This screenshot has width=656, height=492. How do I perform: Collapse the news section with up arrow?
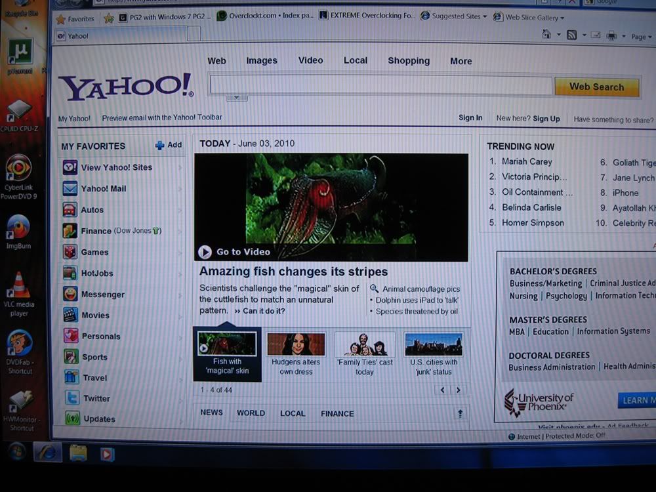pyautogui.click(x=461, y=413)
